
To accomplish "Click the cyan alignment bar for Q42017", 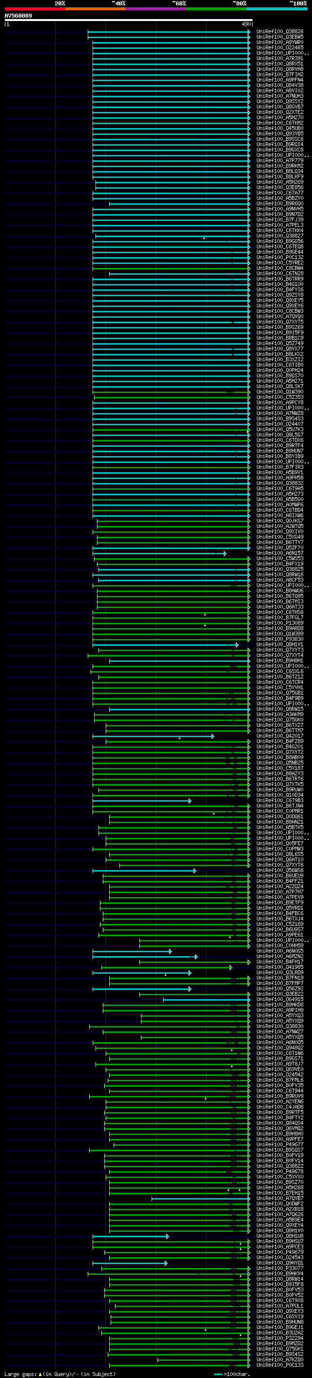I will (154, 737).
